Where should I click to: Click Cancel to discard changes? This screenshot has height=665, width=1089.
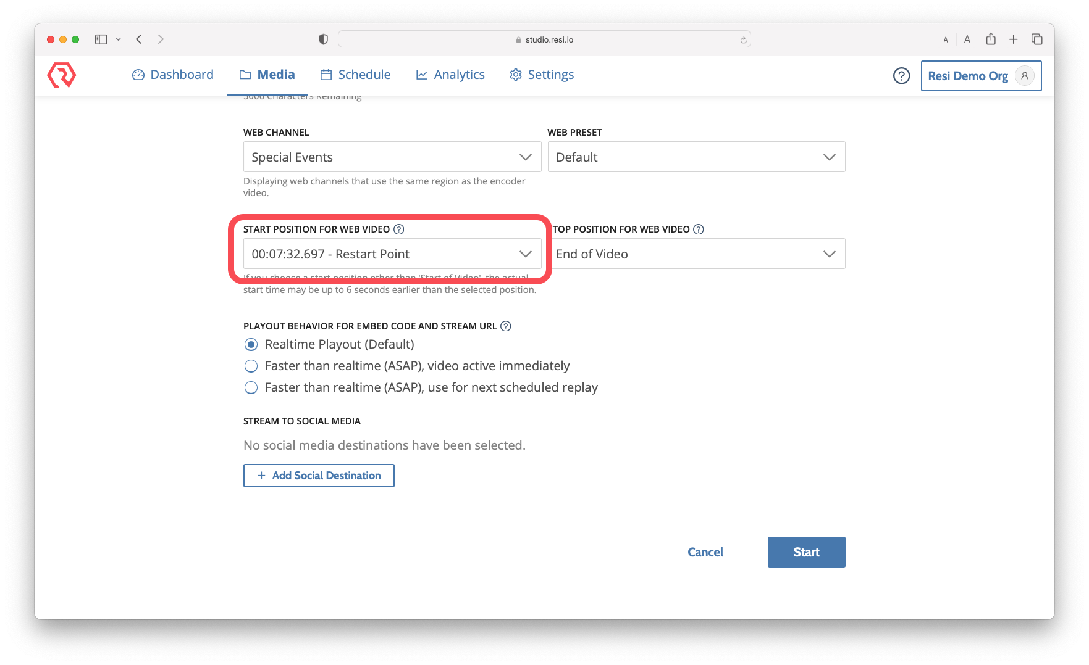pos(705,552)
